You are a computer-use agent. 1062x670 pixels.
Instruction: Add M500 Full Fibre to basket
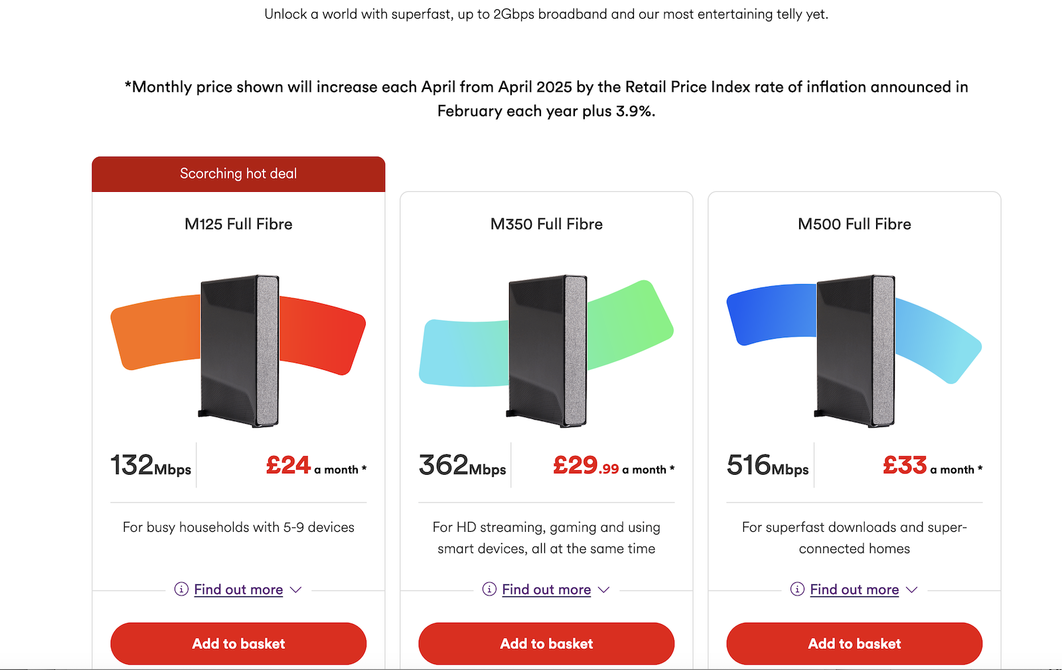[x=854, y=643]
